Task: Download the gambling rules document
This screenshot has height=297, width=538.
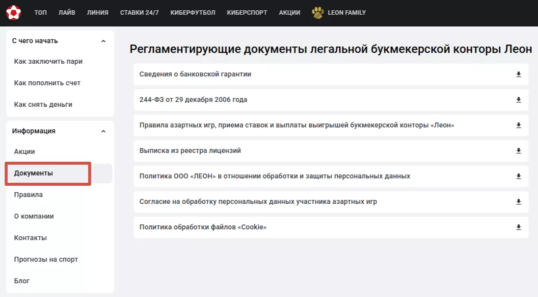Action: [x=518, y=125]
